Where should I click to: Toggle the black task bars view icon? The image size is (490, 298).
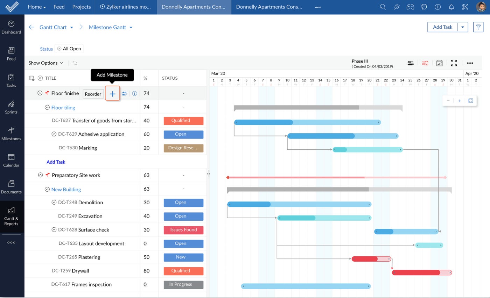411,63
